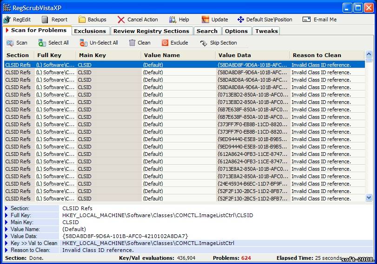Click the Section: Done. status text
Image resolution: width=377 pixels, height=264 pixels.
click(x=24, y=258)
